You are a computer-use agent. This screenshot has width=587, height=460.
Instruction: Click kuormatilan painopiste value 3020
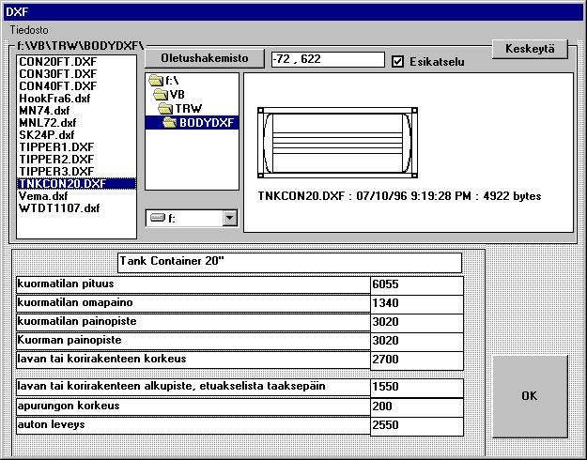[x=417, y=322]
